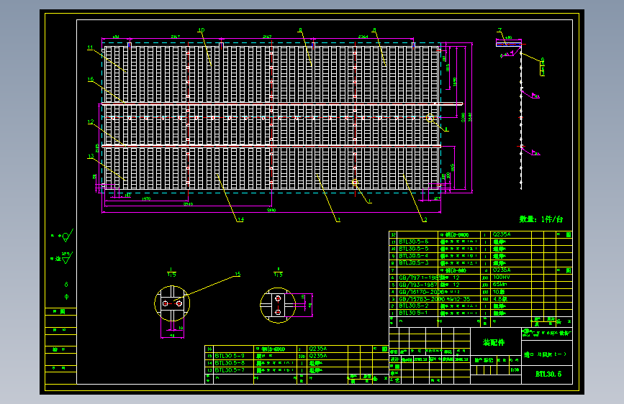Select lower parts list entry 'BTL30.5-7'
Image resolution: width=624 pixels, height=404 pixels.
click(230, 370)
